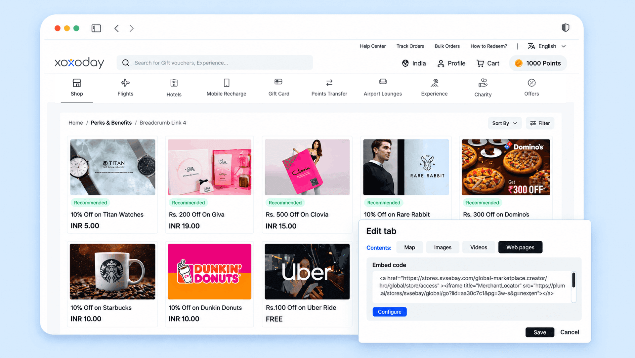Screen dimensions: 635x358
Task: Click the Charity hand icon
Action: click(483, 83)
